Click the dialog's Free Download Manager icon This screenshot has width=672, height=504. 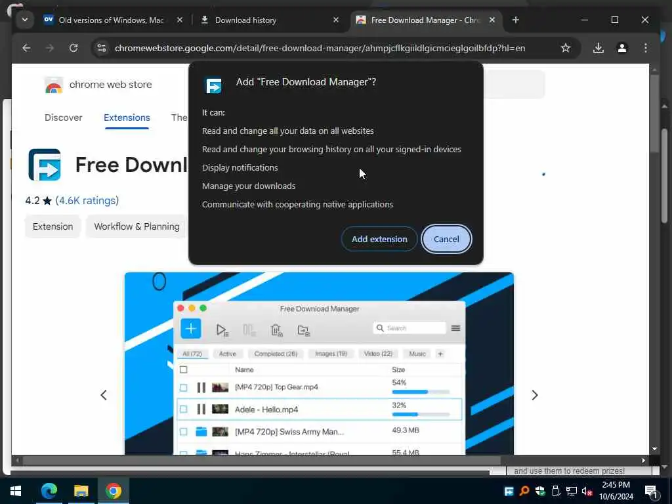213,85
